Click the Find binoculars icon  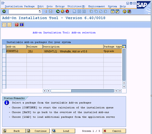coord(79,12)
